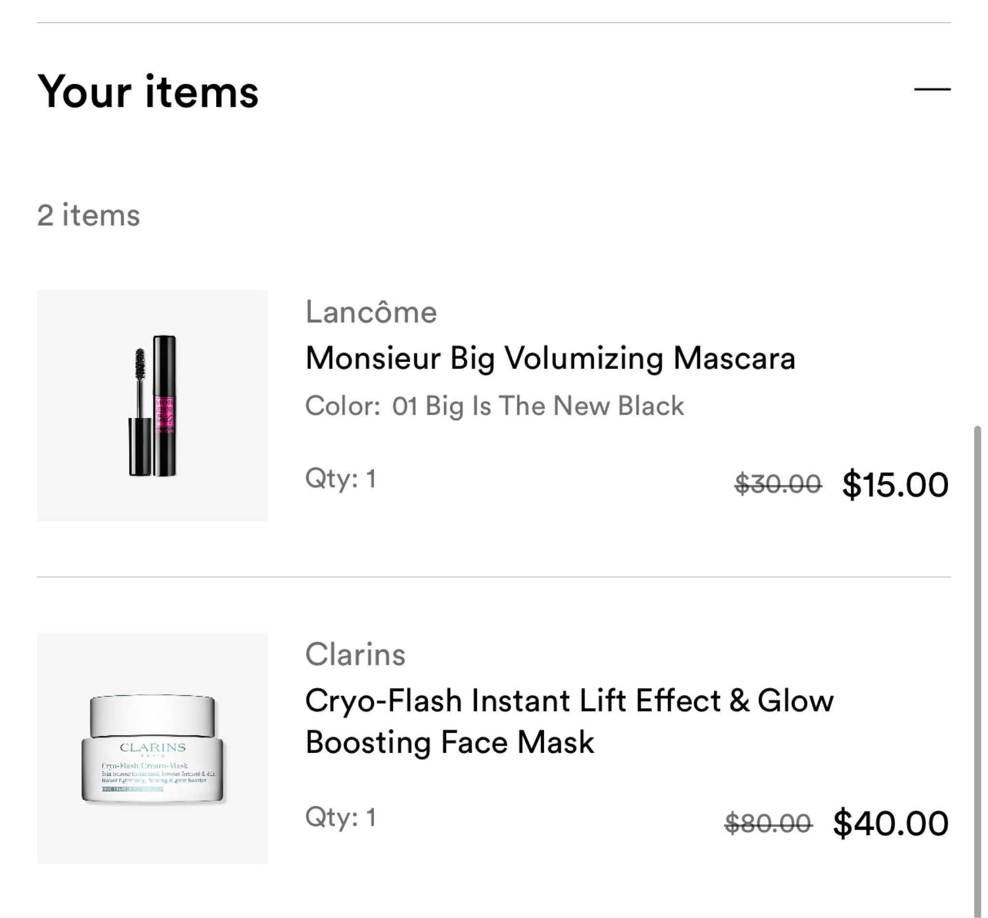Click the crossed-out $80.00 original price
988x918 pixels.
(768, 823)
